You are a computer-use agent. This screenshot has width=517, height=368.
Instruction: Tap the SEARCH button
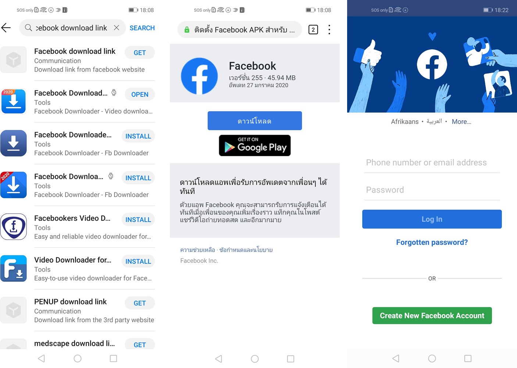(142, 28)
